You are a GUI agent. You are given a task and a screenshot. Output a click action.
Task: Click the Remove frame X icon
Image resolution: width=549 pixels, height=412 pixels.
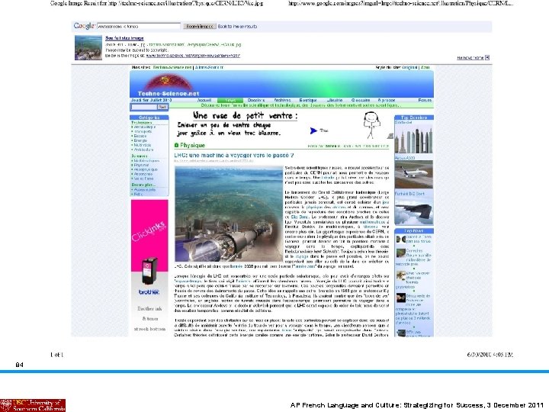pyautogui.click(x=487, y=58)
